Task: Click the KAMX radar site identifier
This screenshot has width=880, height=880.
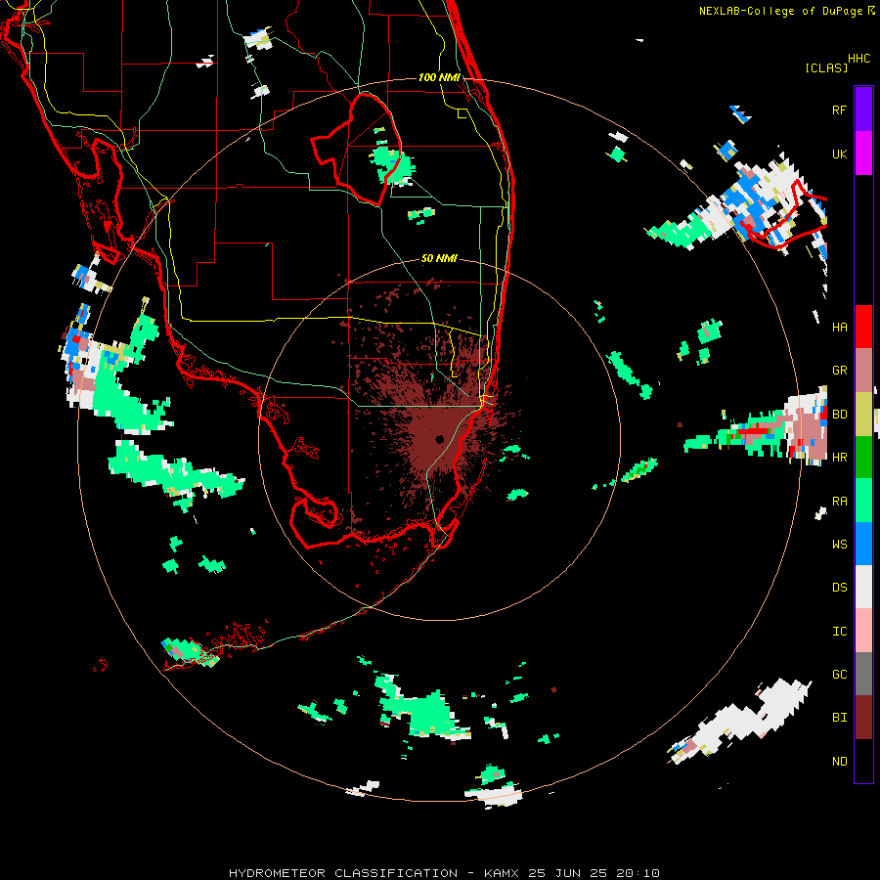Action: [x=502, y=873]
